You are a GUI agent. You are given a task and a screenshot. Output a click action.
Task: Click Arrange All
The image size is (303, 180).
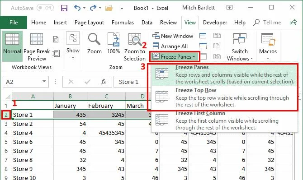click(x=170, y=46)
